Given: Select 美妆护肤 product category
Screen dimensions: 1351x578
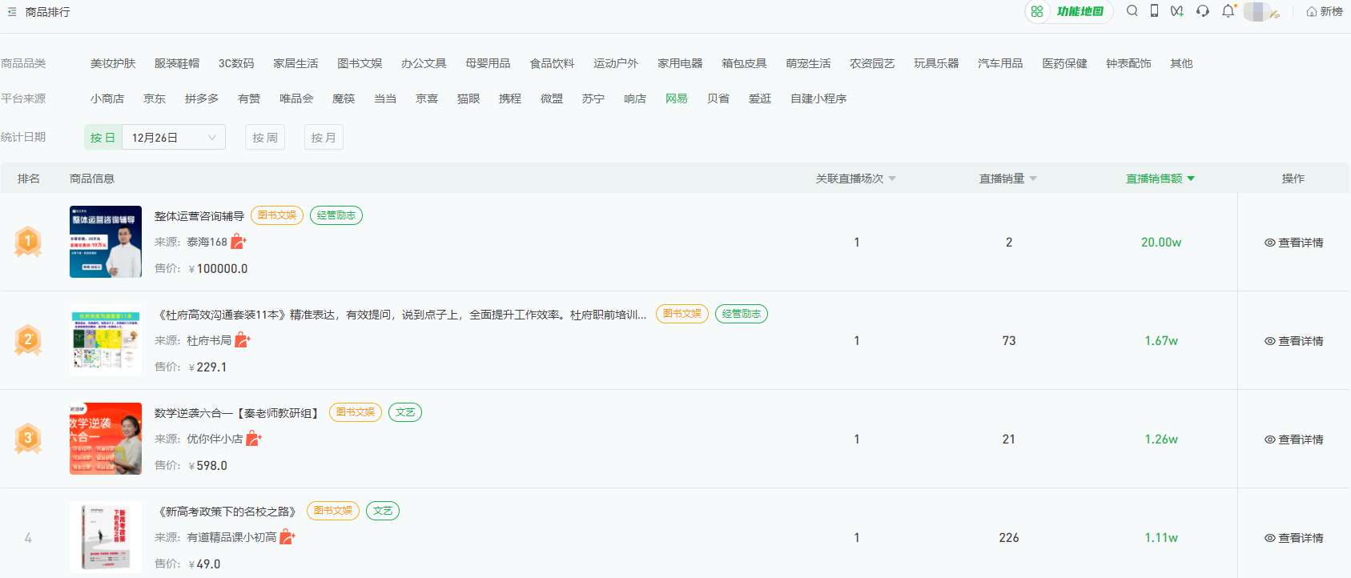Looking at the screenshot, I should [113, 63].
